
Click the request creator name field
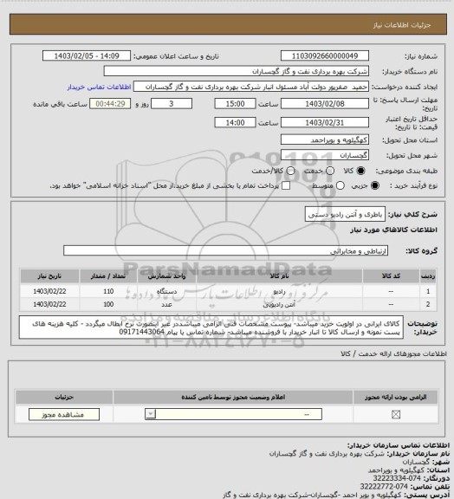click(251, 87)
